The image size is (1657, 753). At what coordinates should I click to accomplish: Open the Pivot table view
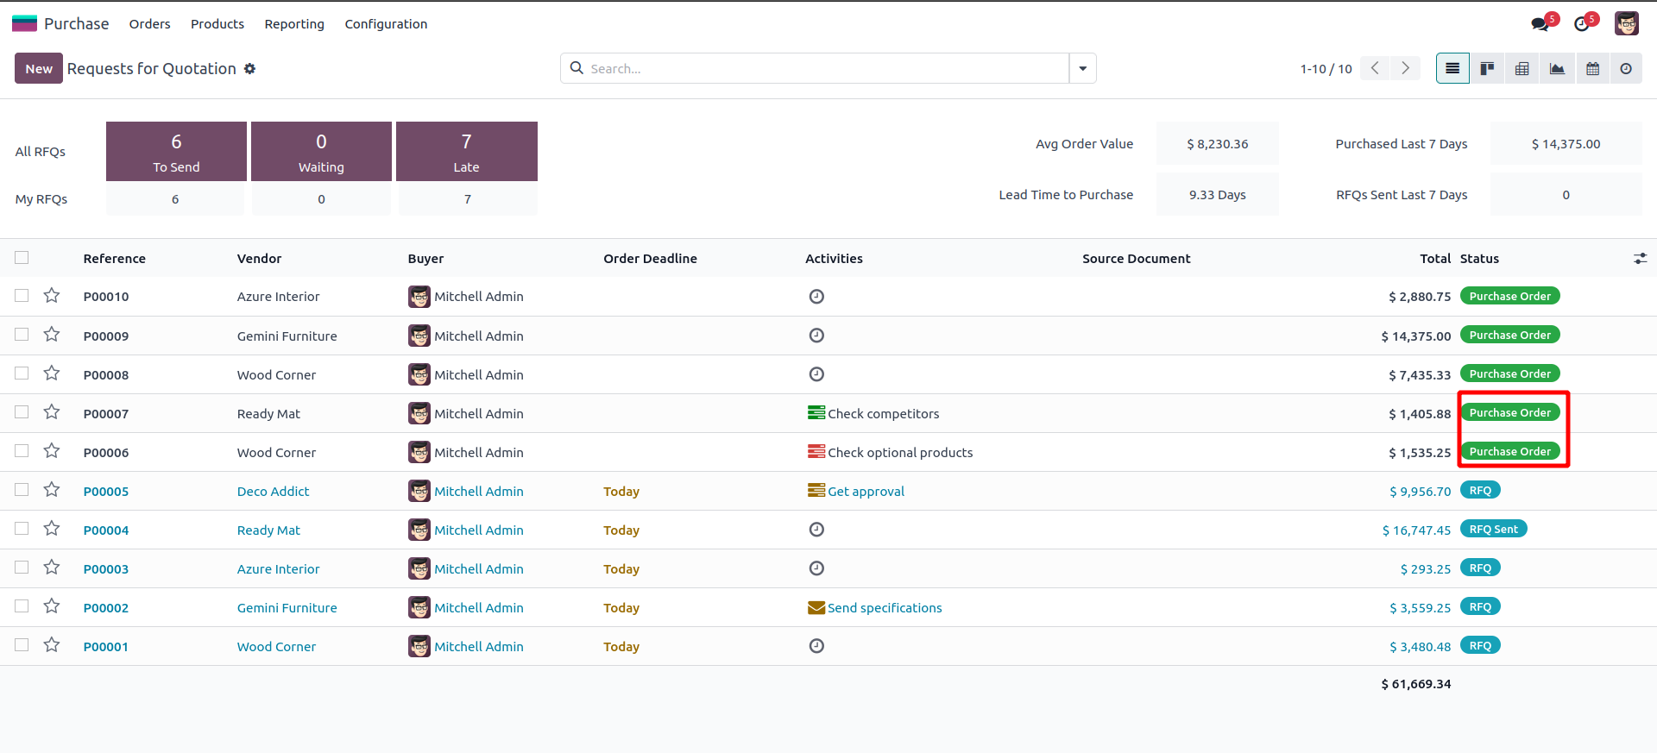pos(1522,69)
